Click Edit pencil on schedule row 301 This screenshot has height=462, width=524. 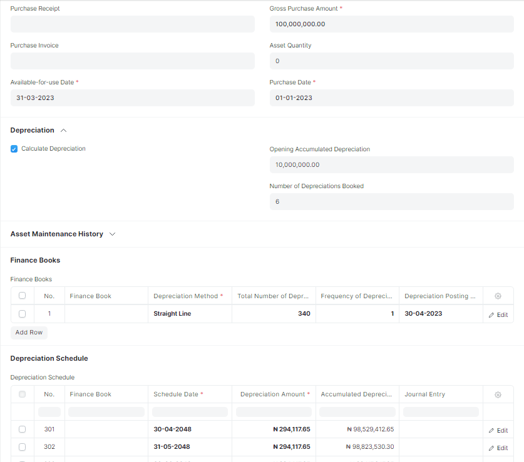click(x=498, y=429)
